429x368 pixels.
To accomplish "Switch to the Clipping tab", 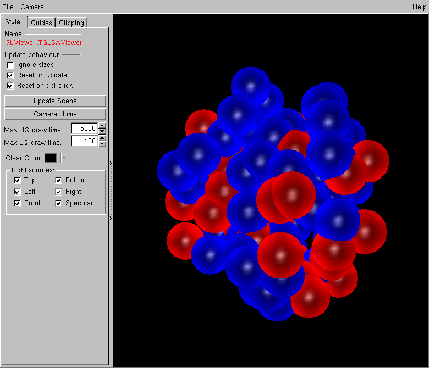I will pyautogui.click(x=71, y=23).
